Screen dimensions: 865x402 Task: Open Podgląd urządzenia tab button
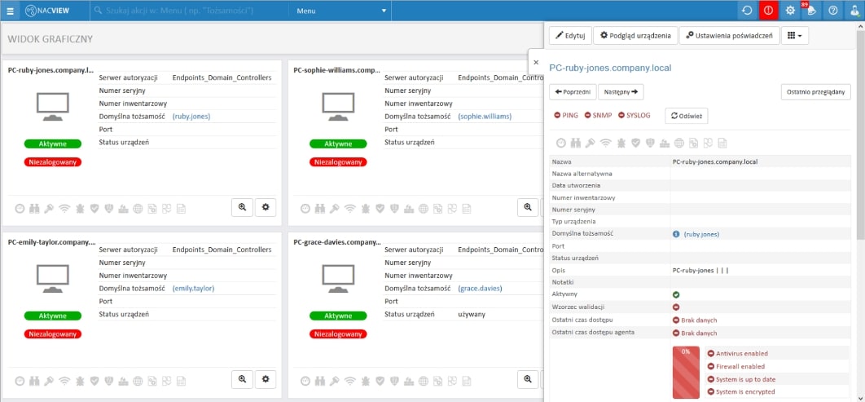click(x=634, y=36)
